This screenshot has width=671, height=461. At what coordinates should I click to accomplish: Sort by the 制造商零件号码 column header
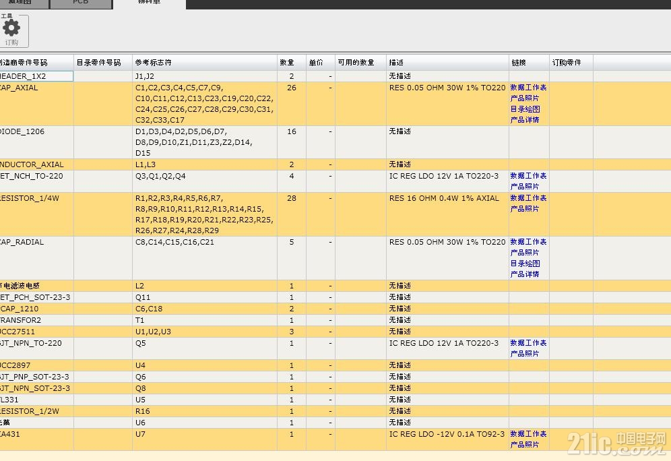pyautogui.click(x=36, y=63)
